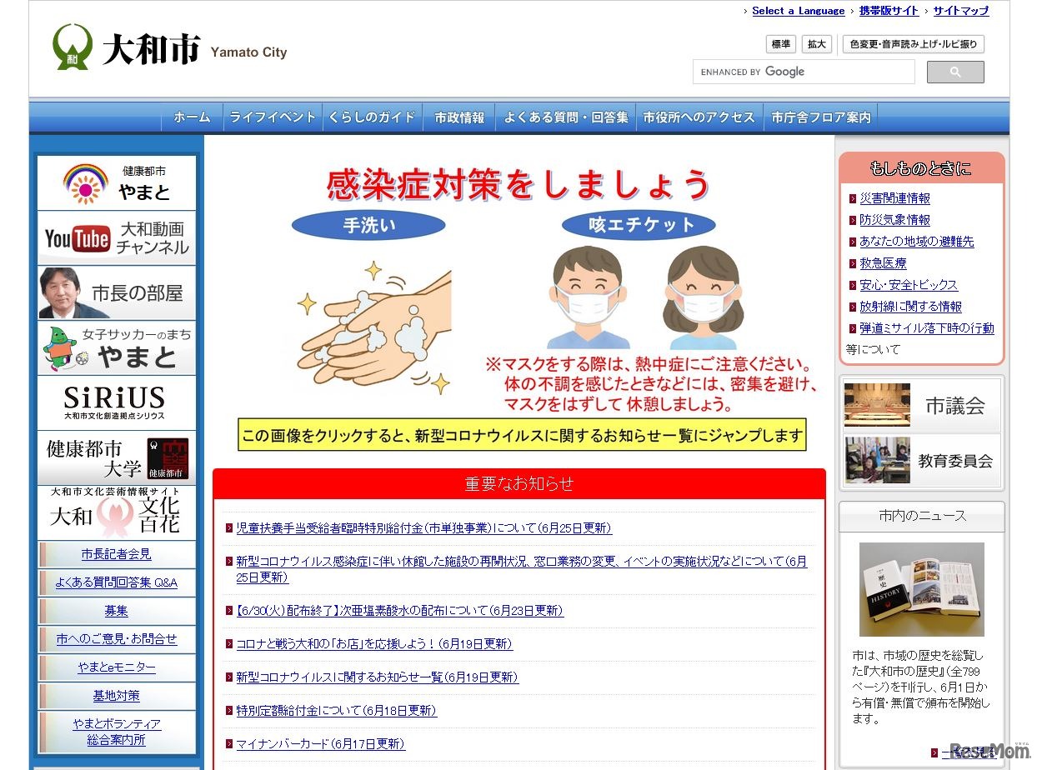Screen dimensions: 1042x770
Task: Open 市政情報 in the navigation bar
Action: pyautogui.click(x=459, y=117)
